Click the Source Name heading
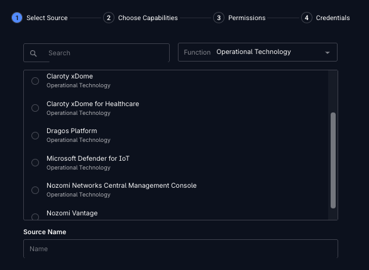 click(x=45, y=232)
